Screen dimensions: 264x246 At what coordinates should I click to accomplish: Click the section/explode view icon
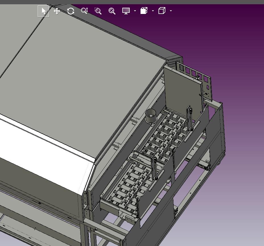click(144, 11)
